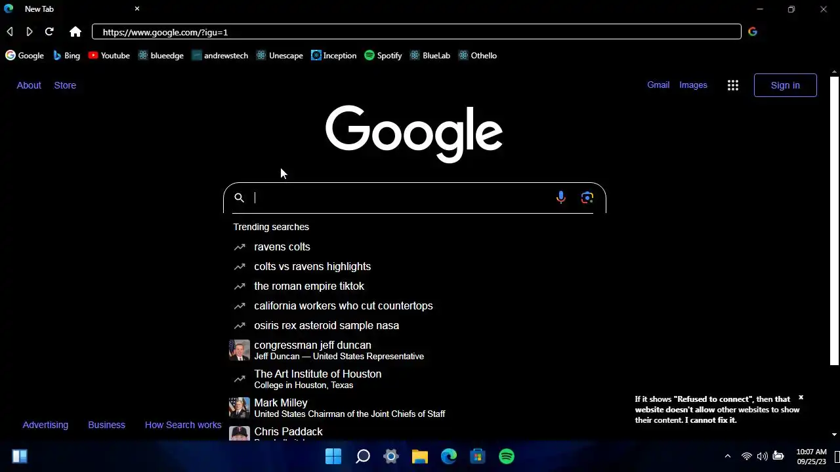Close the New Tab tab
The width and height of the screenshot is (840, 472).
pos(137,9)
